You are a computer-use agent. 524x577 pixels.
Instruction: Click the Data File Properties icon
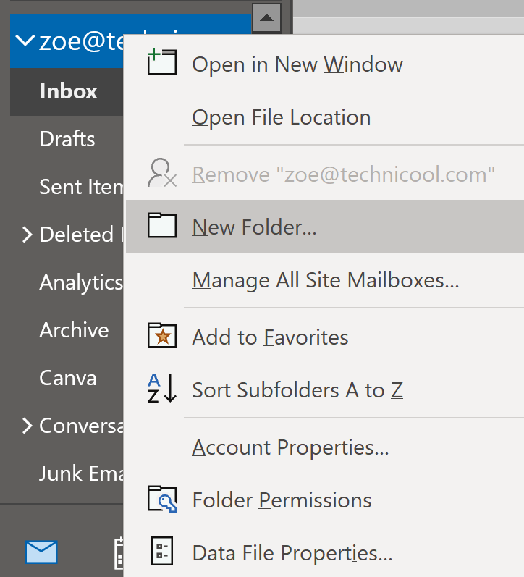click(161, 553)
